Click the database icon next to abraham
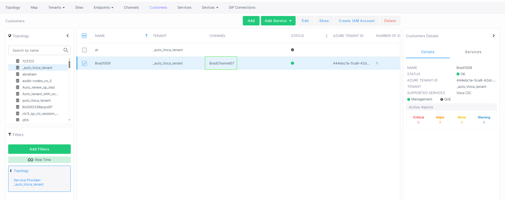Screen dimensions: 505x201 [x=18, y=74]
